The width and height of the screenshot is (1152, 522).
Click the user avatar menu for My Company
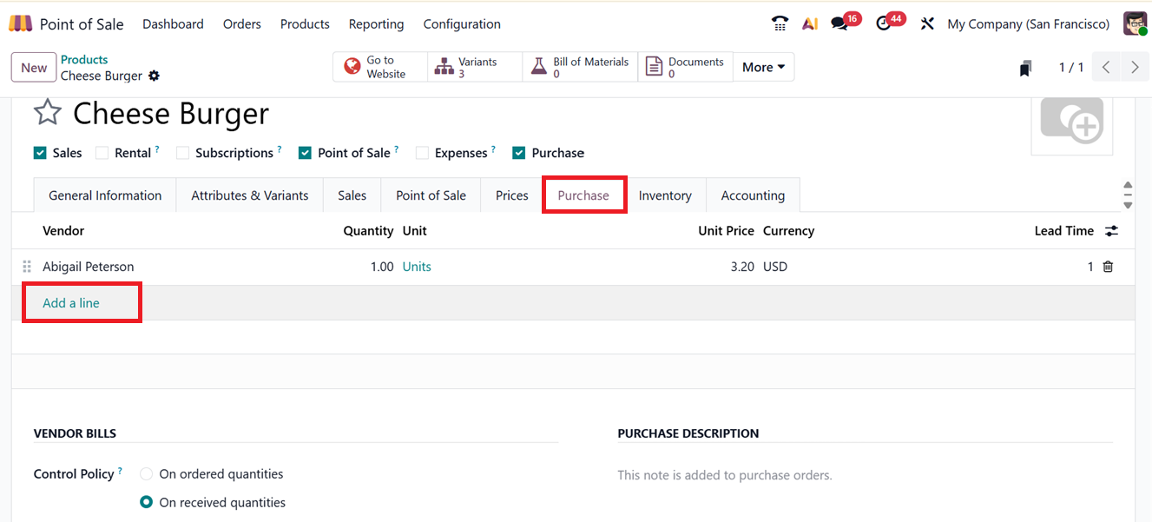[x=1135, y=23]
